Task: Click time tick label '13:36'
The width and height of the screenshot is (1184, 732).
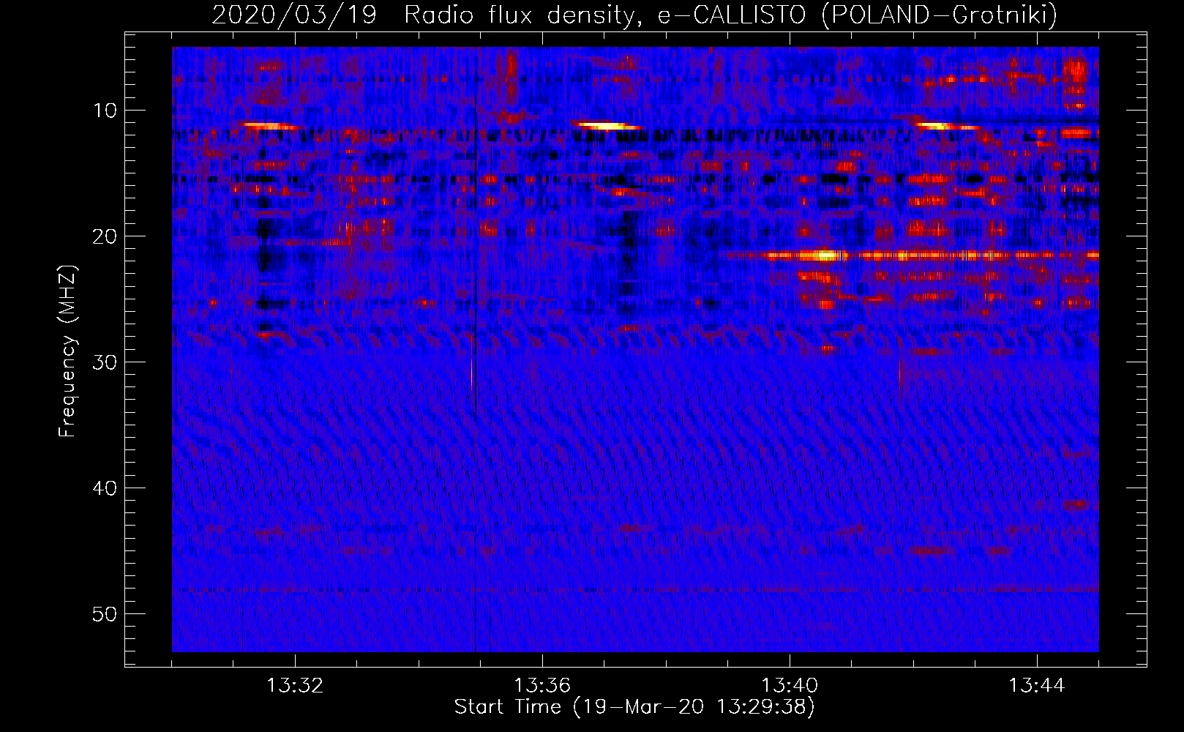Action: click(x=542, y=686)
